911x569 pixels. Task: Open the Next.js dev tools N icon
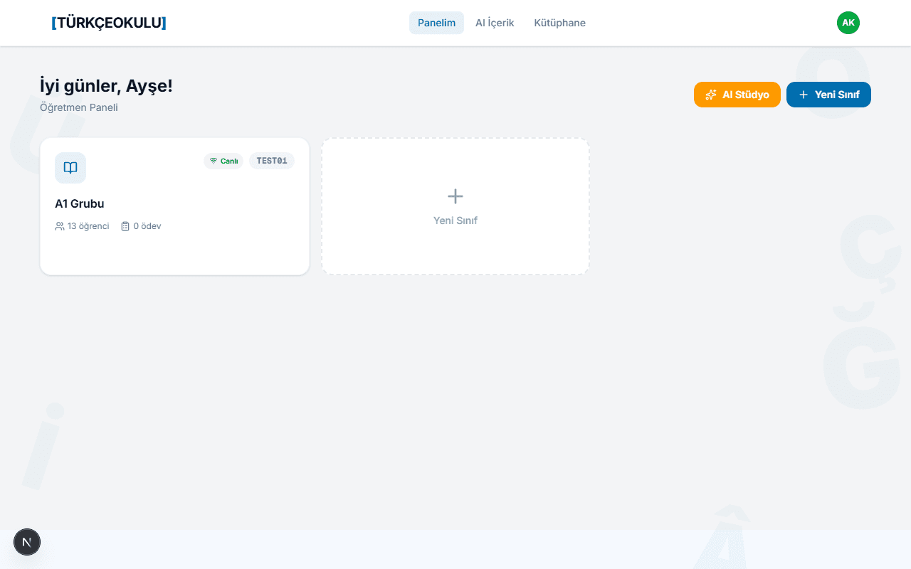27,542
